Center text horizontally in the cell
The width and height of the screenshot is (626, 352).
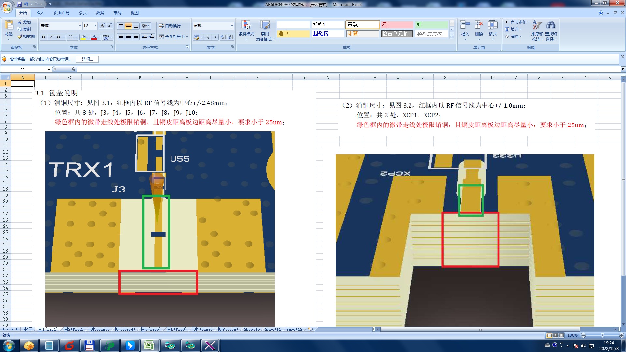point(128,37)
